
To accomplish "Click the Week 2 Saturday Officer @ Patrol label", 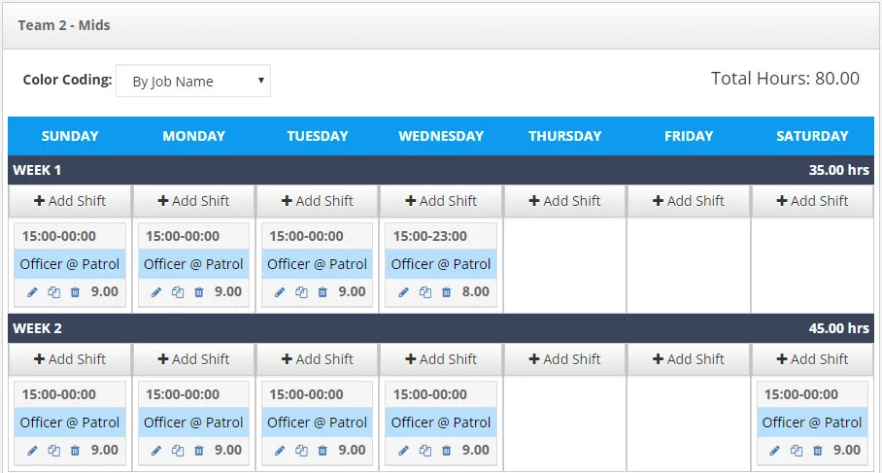I will pos(812,422).
